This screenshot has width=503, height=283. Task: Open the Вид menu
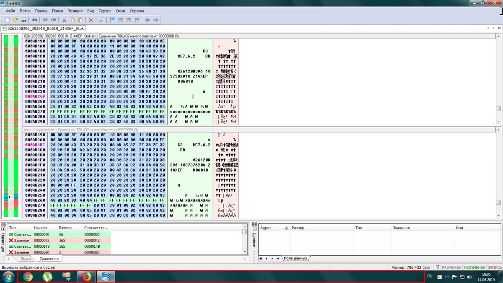coord(91,10)
